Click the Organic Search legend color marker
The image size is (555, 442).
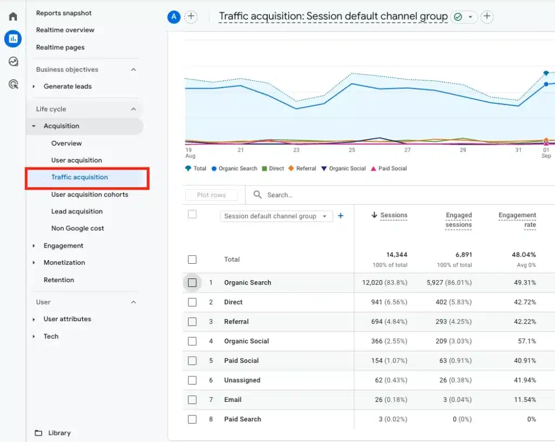215,168
